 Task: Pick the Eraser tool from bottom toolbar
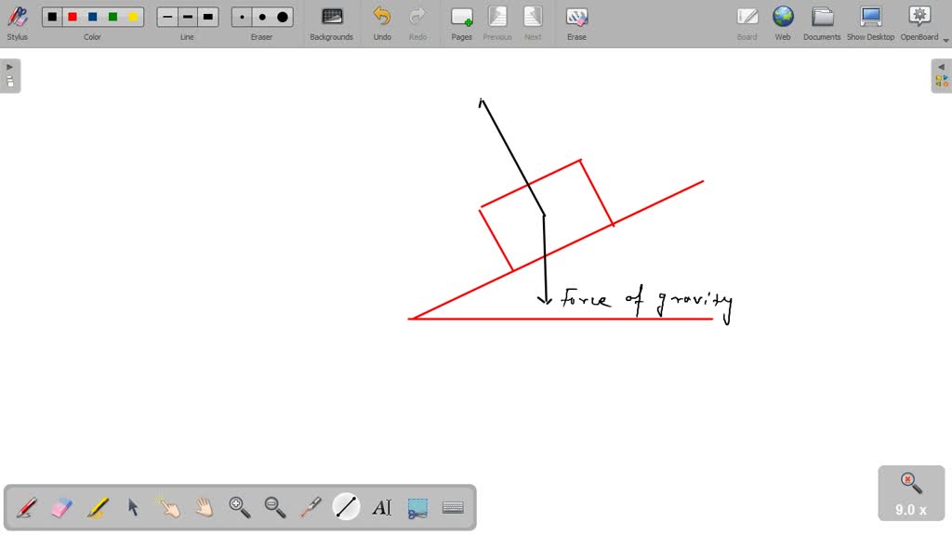coord(61,506)
